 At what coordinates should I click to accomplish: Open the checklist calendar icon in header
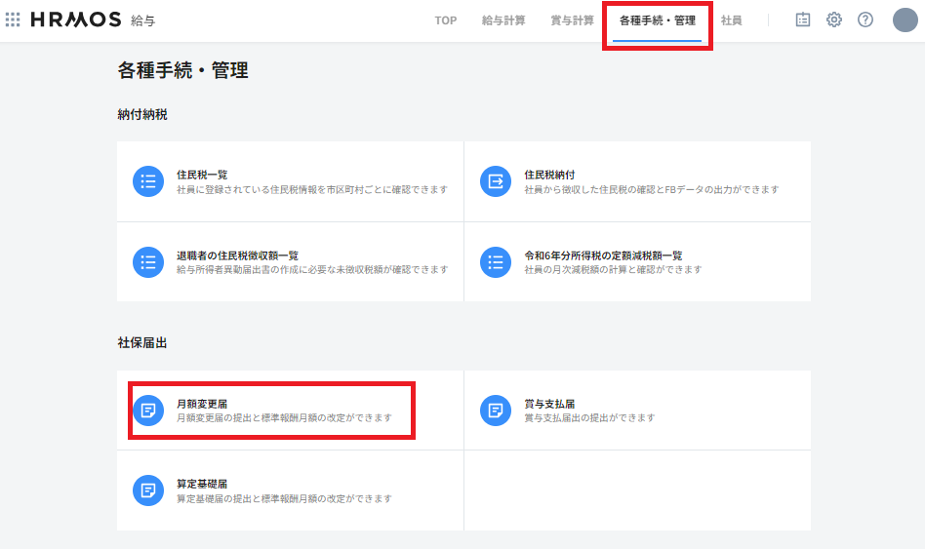(803, 20)
